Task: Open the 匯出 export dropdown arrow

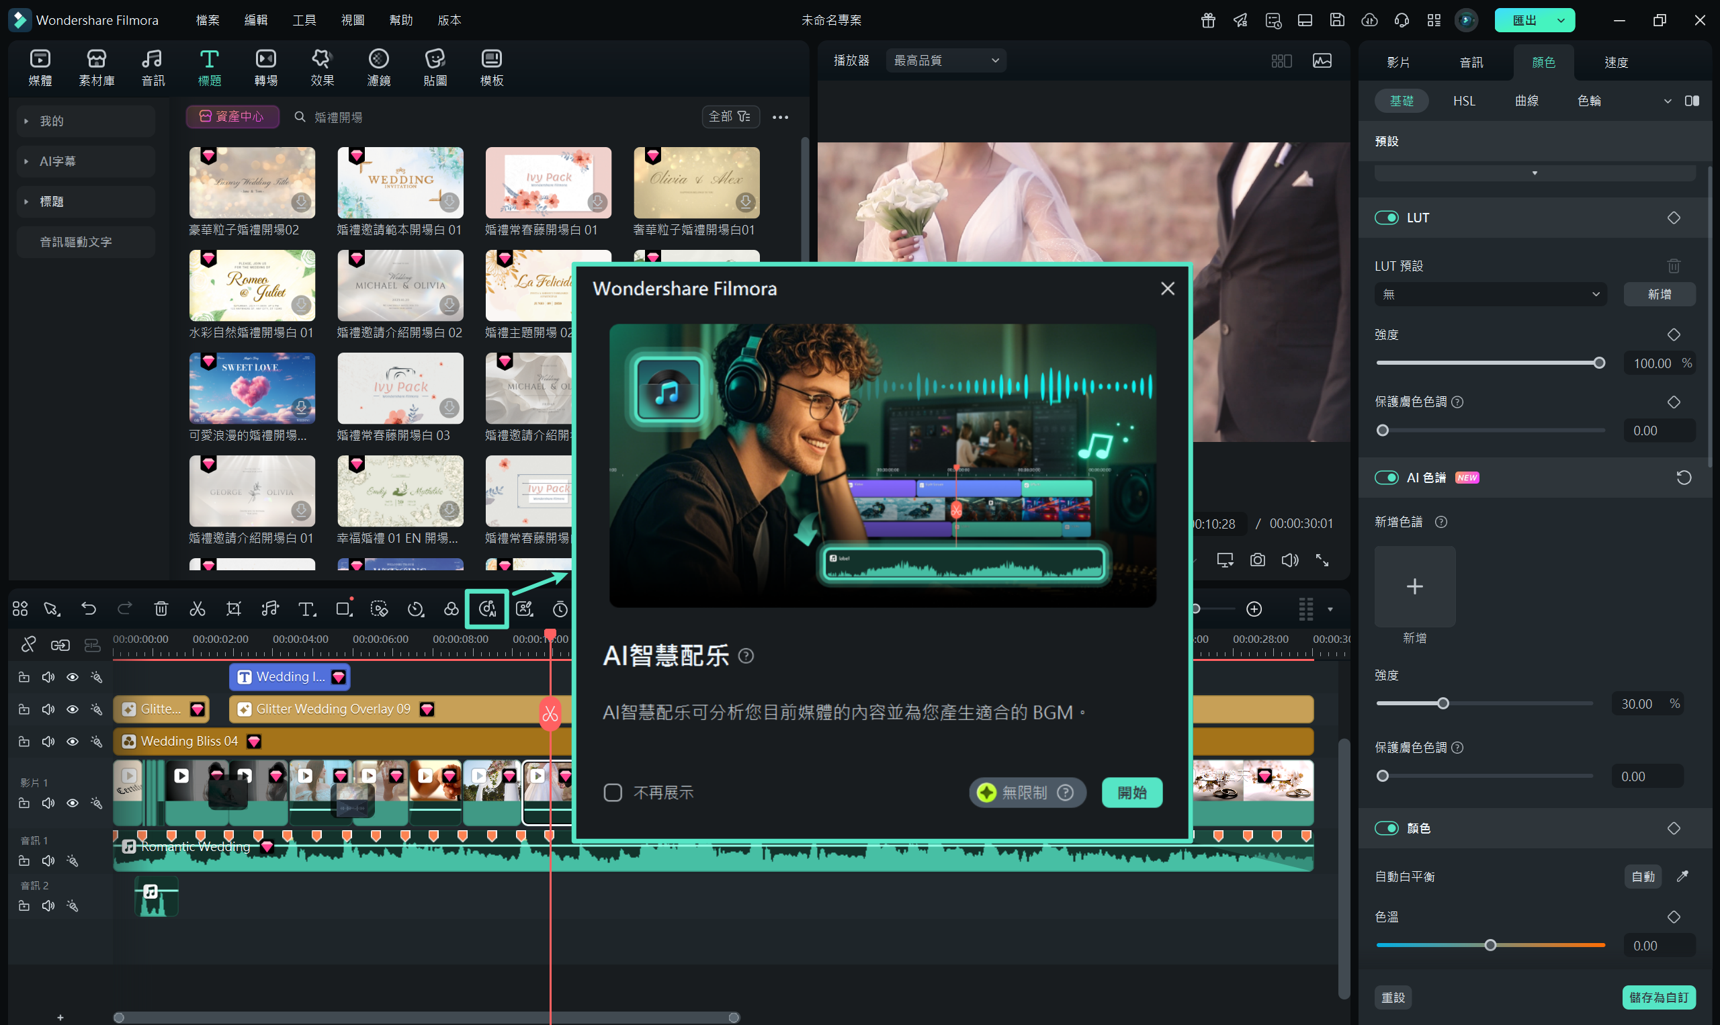Action: point(1561,20)
